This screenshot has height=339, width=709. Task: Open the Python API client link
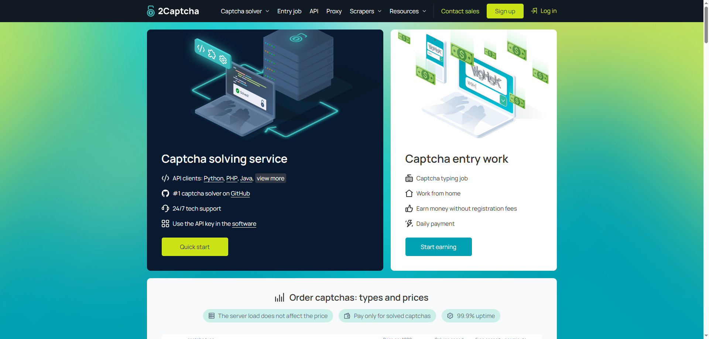213,179
